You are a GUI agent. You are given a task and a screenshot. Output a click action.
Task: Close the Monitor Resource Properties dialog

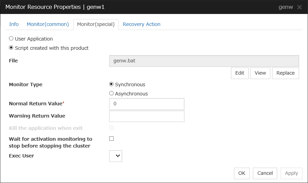pos(299,7)
